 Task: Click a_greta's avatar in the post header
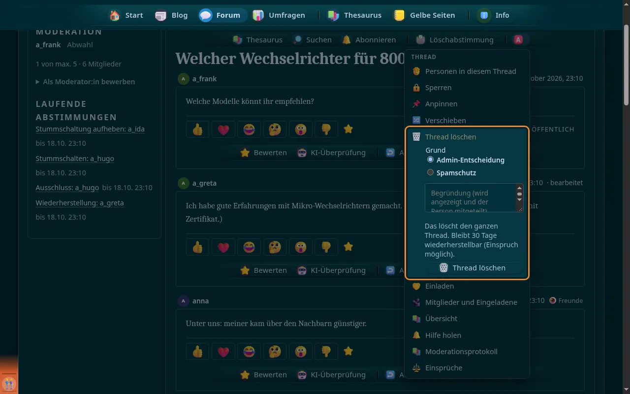click(x=184, y=183)
